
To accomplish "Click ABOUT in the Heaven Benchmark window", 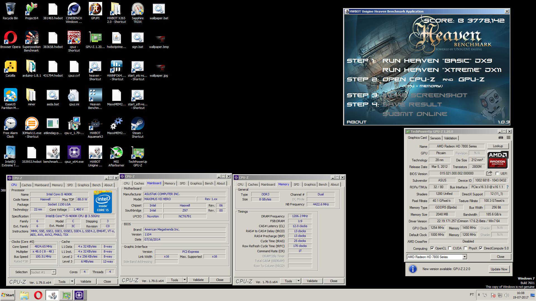I will pyautogui.click(x=356, y=122).
